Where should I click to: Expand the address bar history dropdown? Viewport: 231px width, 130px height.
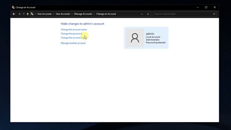tap(142, 14)
